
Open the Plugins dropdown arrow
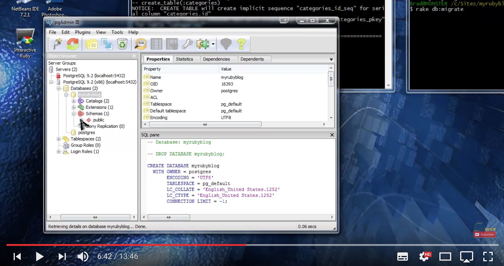tap(213, 44)
